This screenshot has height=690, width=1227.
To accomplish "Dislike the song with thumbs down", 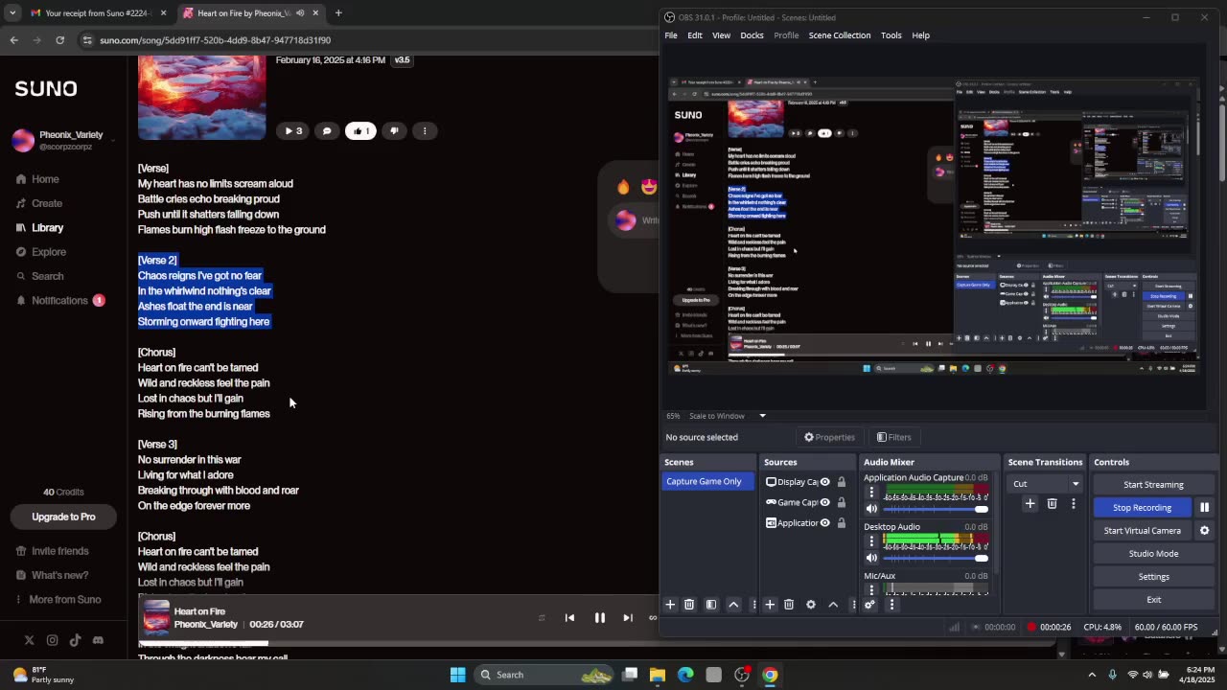I will coord(394,130).
